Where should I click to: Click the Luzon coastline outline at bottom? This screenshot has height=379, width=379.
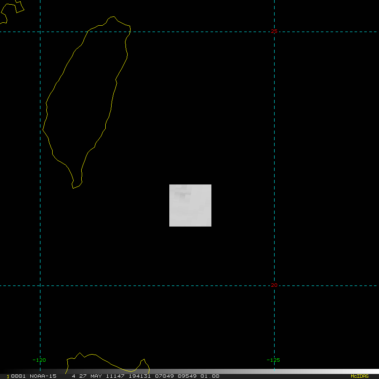pos(107,363)
